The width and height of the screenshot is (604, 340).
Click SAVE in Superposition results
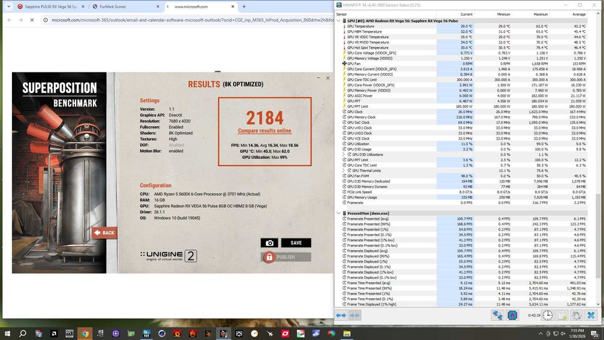click(296, 243)
